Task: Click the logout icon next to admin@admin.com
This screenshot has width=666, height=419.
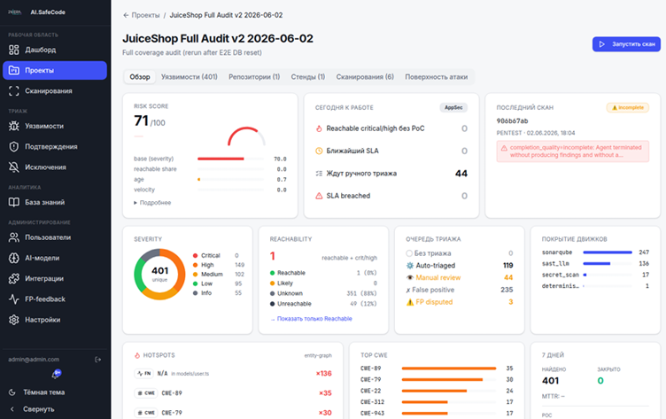Action: click(98, 360)
